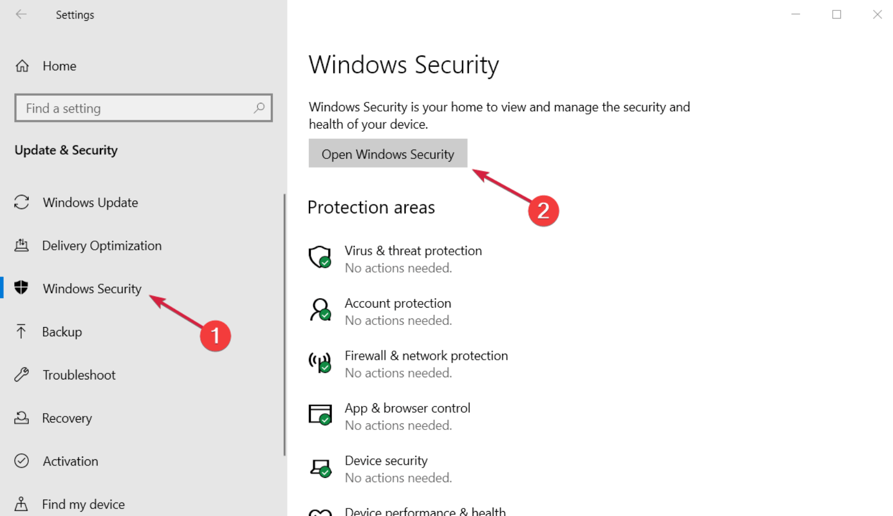Select the Backup upload-arrow icon
The width and height of the screenshot is (893, 516).
click(x=22, y=331)
